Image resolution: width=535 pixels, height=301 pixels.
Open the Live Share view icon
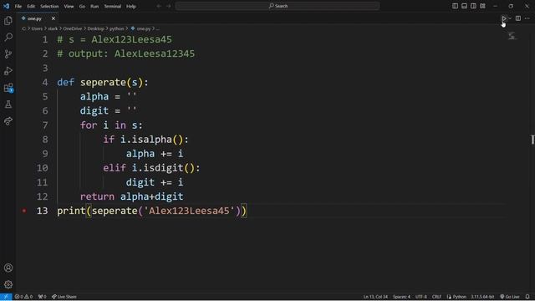point(8,120)
